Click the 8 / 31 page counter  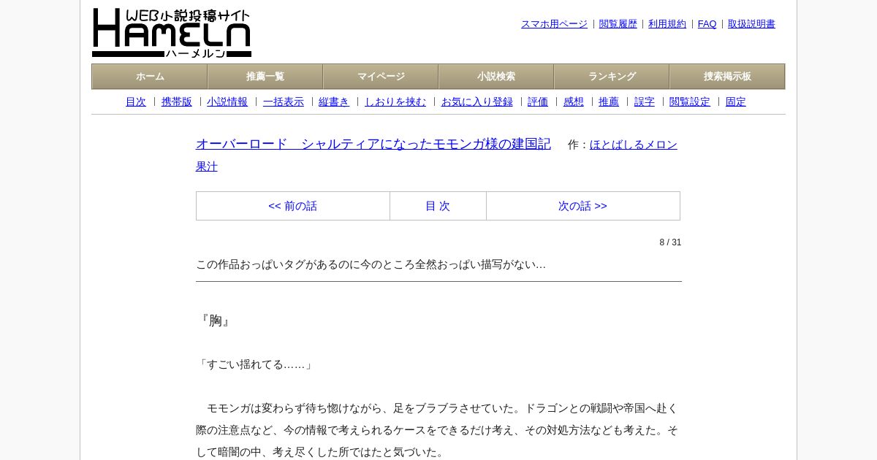tap(670, 242)
